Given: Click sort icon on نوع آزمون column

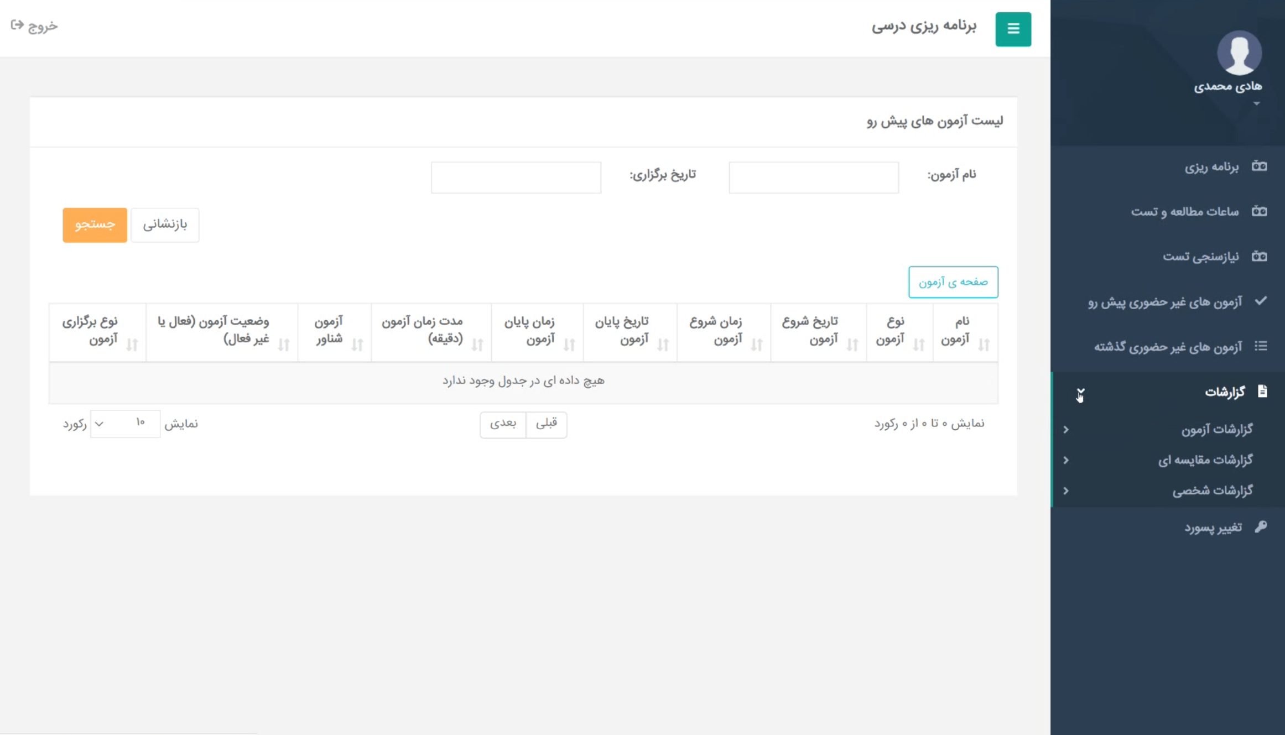Looking at the screenshot, I should pos(918,345).
